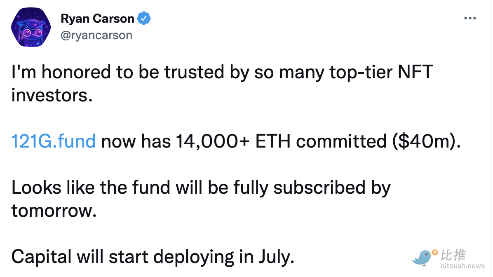Image resolution: width=493 pixels, height=277 pixels.
Task: Click the word "July." in the tweet
Action: point(276,257)
